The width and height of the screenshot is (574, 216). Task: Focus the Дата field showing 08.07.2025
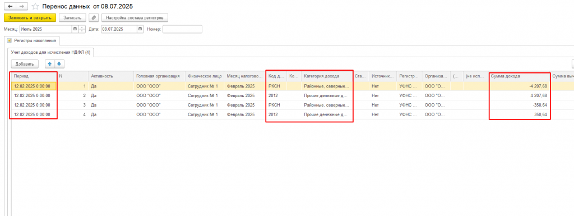pos(119,29)
